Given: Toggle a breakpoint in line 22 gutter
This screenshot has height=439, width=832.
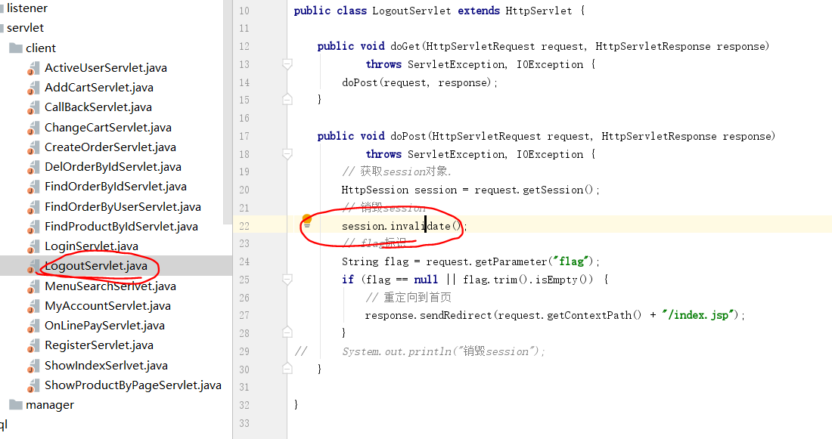Looking at the screenshot, I should [271, 226].
